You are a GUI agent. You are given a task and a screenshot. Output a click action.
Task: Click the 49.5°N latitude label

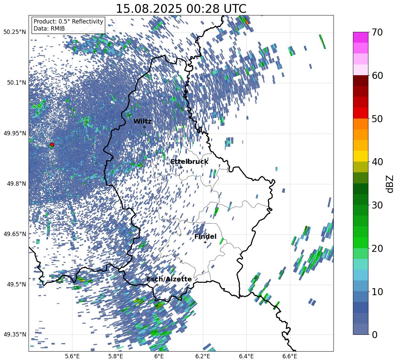16,284
